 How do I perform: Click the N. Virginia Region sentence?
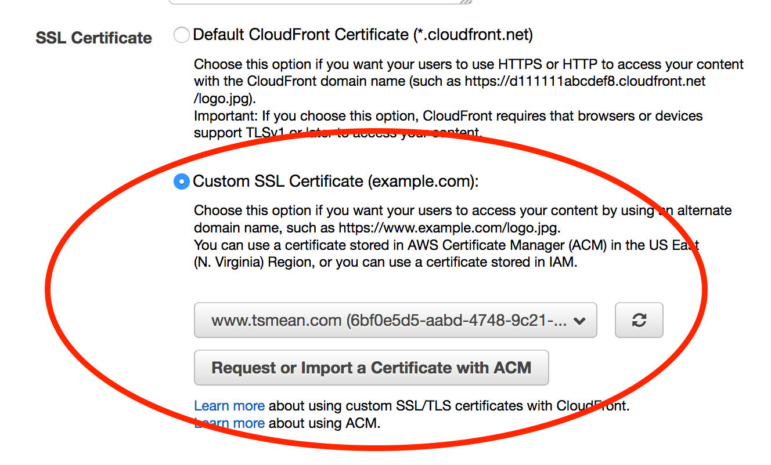click(385, 262)
